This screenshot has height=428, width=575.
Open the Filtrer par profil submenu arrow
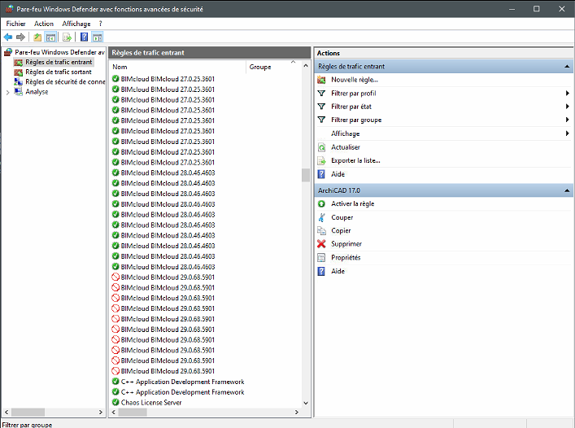tap(568, 94)
